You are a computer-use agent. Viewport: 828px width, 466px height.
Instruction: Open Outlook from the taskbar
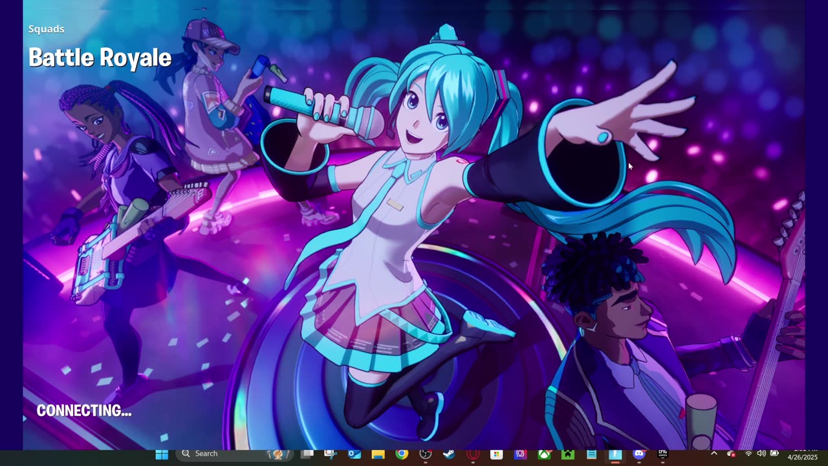(354, 454)
